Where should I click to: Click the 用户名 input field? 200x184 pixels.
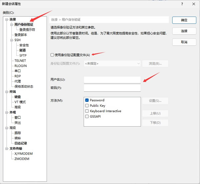click(112, 80)
